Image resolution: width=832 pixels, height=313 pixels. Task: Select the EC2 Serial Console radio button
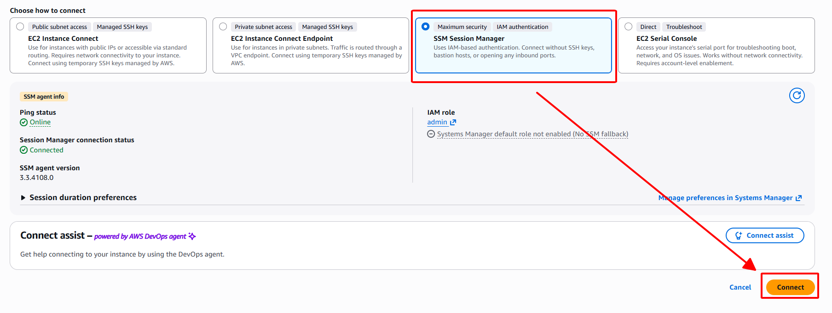point(628,27)
